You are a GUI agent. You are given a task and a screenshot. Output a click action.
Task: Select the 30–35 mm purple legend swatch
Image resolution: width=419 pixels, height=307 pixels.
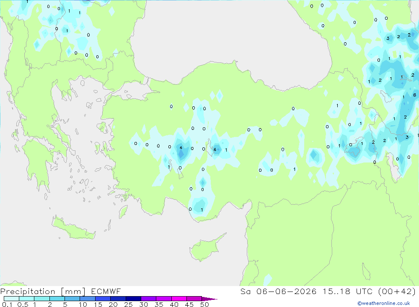[149, 299]
